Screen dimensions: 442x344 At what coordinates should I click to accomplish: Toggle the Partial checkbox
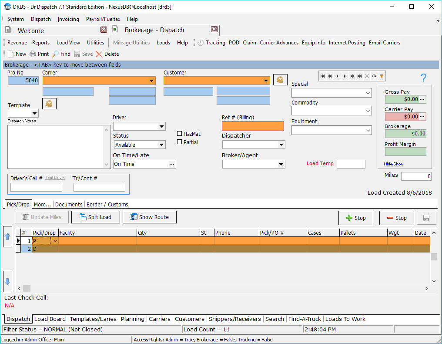coord(179,142)
